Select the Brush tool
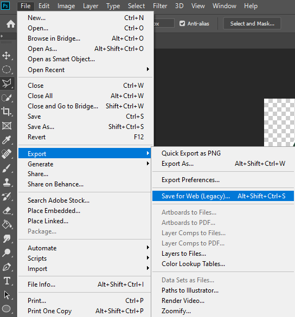 (7, 168)
